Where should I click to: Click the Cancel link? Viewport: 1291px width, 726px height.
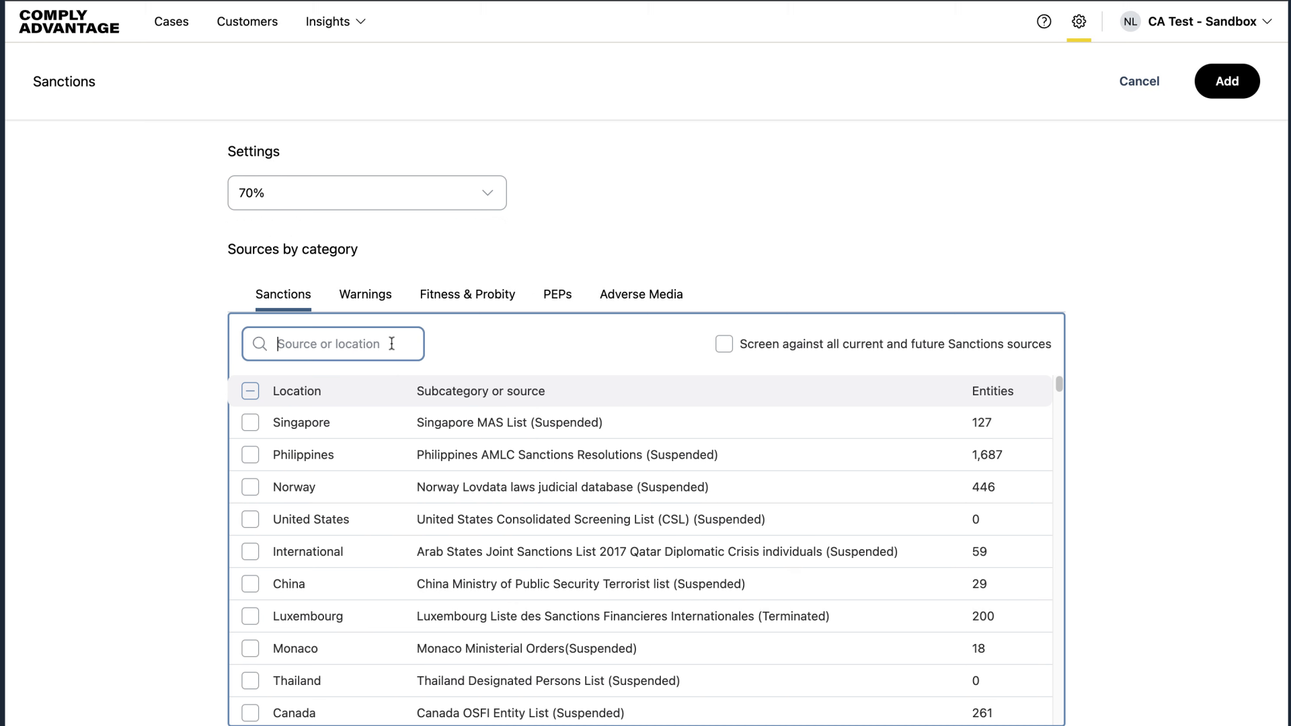[x=1139, y=81]
